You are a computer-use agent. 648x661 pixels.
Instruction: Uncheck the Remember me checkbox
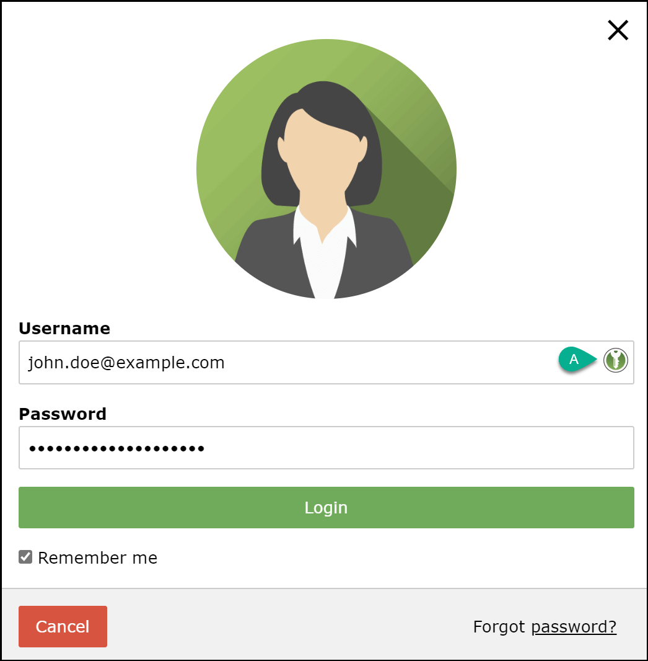(25, 557)
